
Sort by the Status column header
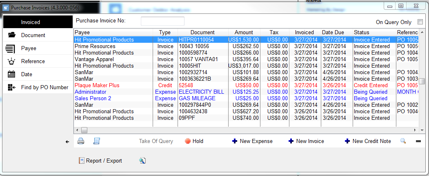374,32
